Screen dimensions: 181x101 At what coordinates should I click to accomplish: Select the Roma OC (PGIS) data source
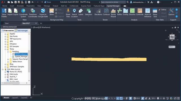tap(16, 72)
